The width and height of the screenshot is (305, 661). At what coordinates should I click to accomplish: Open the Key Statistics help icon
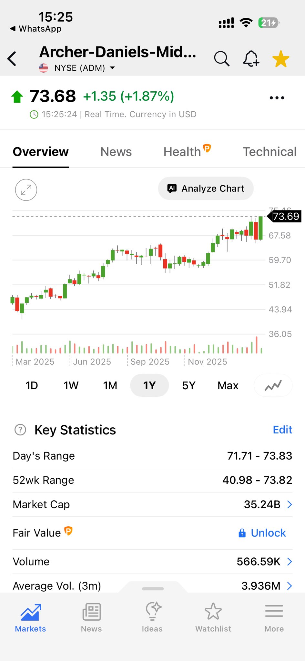pyautogui.click(x=20, y=430)
